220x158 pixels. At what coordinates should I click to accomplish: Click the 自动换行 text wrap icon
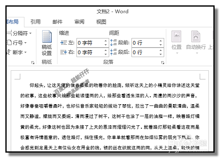coord(196,36)
